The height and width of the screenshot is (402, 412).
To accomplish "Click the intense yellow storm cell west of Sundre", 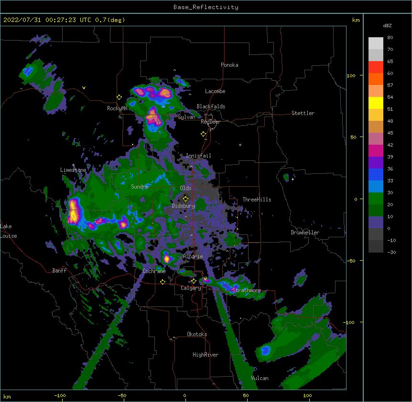I will pyautogui.click(x=74, y=212).
